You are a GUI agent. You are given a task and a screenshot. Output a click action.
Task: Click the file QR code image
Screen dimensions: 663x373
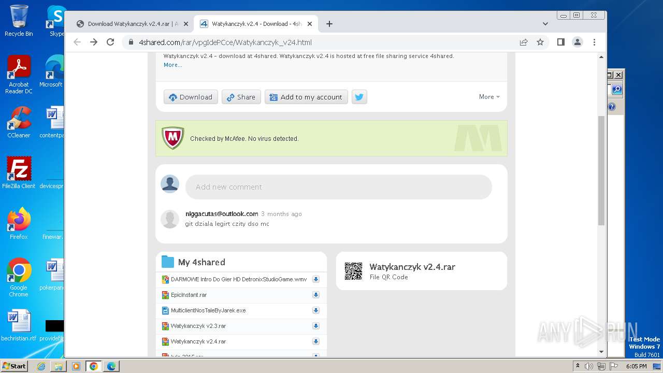[353, 271]
